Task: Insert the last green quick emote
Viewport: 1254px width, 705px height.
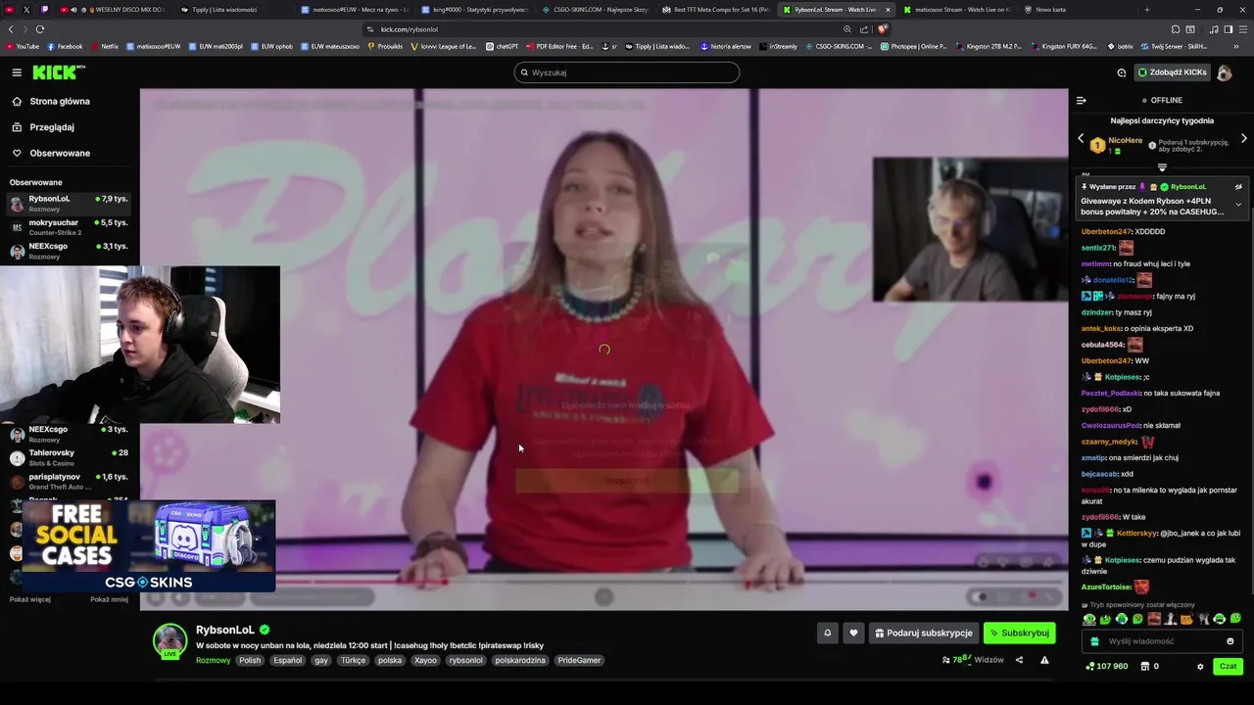Action: [1235, 619]
